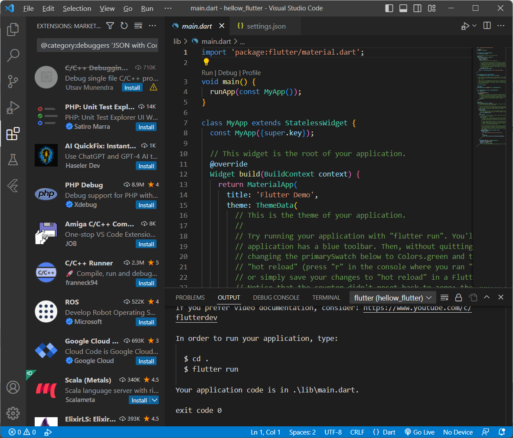The width and height of the screenshot is (513, 438).
Task: Switch to the PROBLEMS panel tab
Action: tap(190, 297)
